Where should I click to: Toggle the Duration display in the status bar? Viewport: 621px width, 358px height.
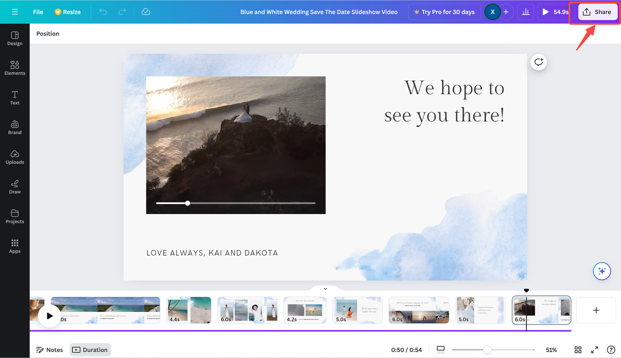tap(90, 349)
